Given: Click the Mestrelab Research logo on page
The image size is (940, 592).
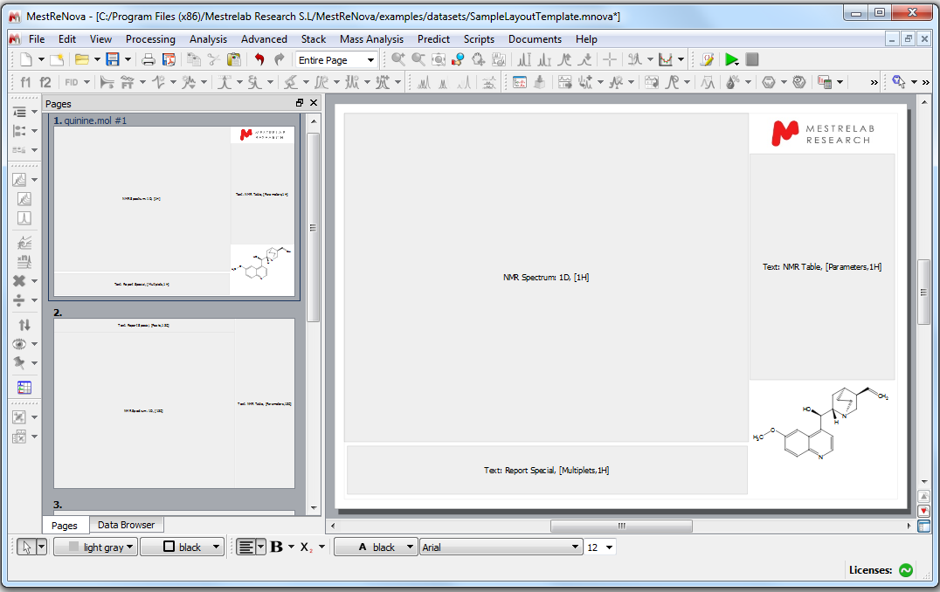Looking at the screenshot, I should click(822, 134).
